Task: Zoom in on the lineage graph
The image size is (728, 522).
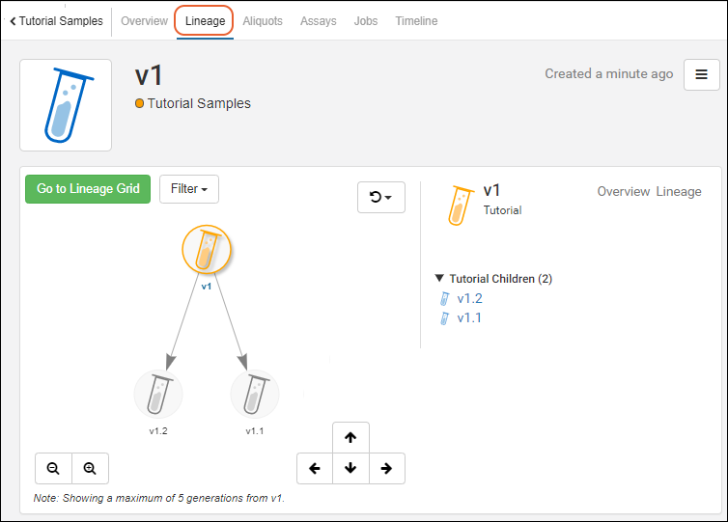Action: (90, 468)
